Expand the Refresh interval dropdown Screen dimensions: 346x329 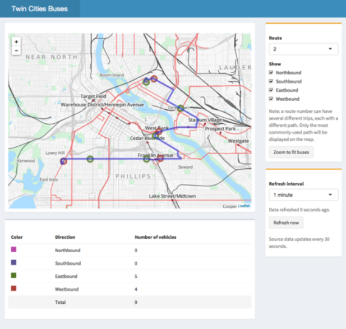(x=303, y=195)
